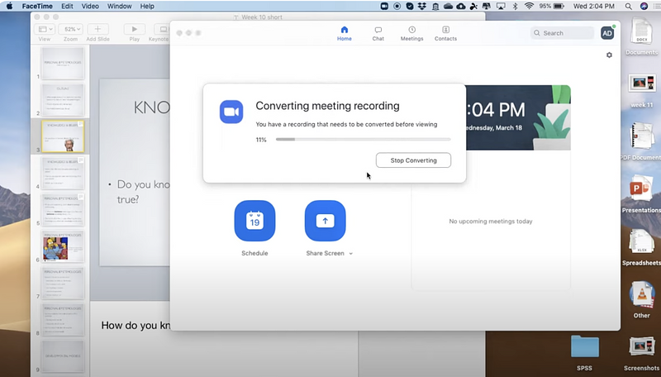Click the Play button in Keynote toolbar
This screenshot has height=377, width=661.
point(134,30)
